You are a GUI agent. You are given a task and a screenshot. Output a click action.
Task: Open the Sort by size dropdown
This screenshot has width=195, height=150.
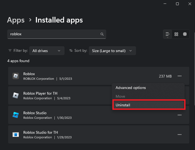(x=112, y=51)
